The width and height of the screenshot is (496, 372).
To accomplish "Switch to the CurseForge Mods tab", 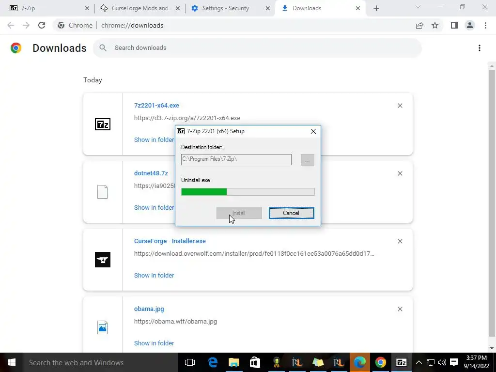I will tap(140, 8).
